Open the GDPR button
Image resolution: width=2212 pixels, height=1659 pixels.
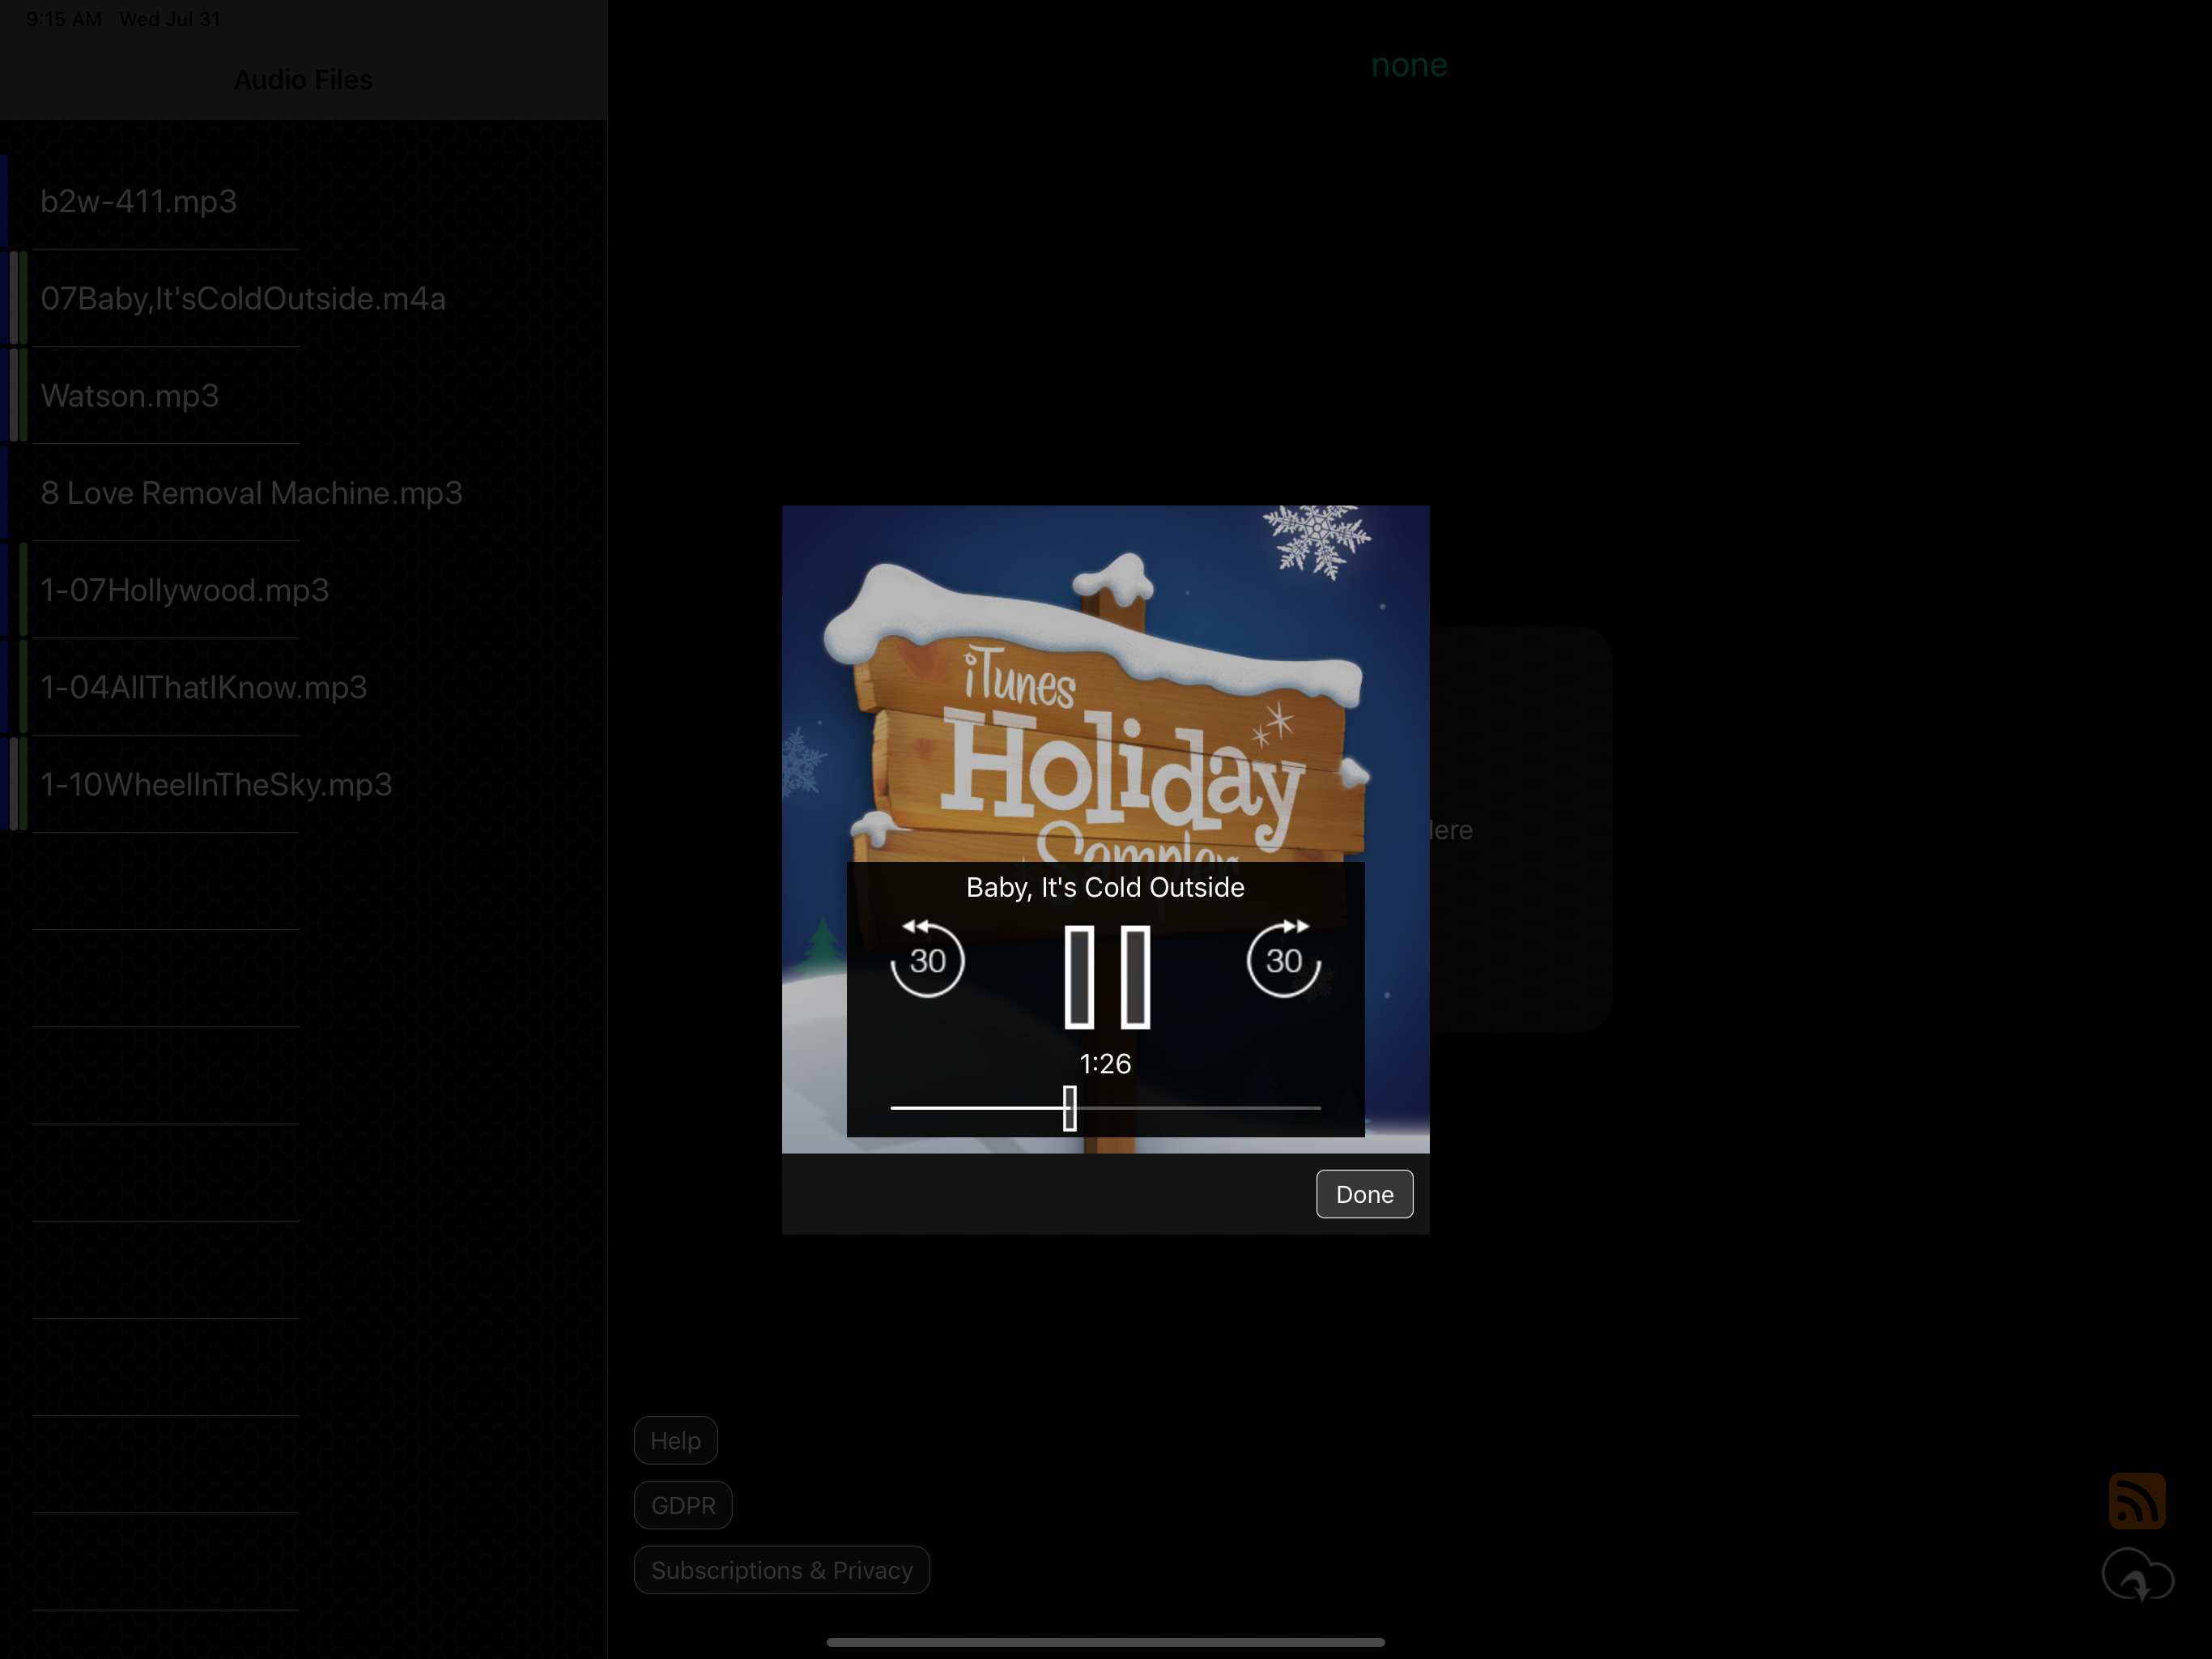click(683, 1505)
